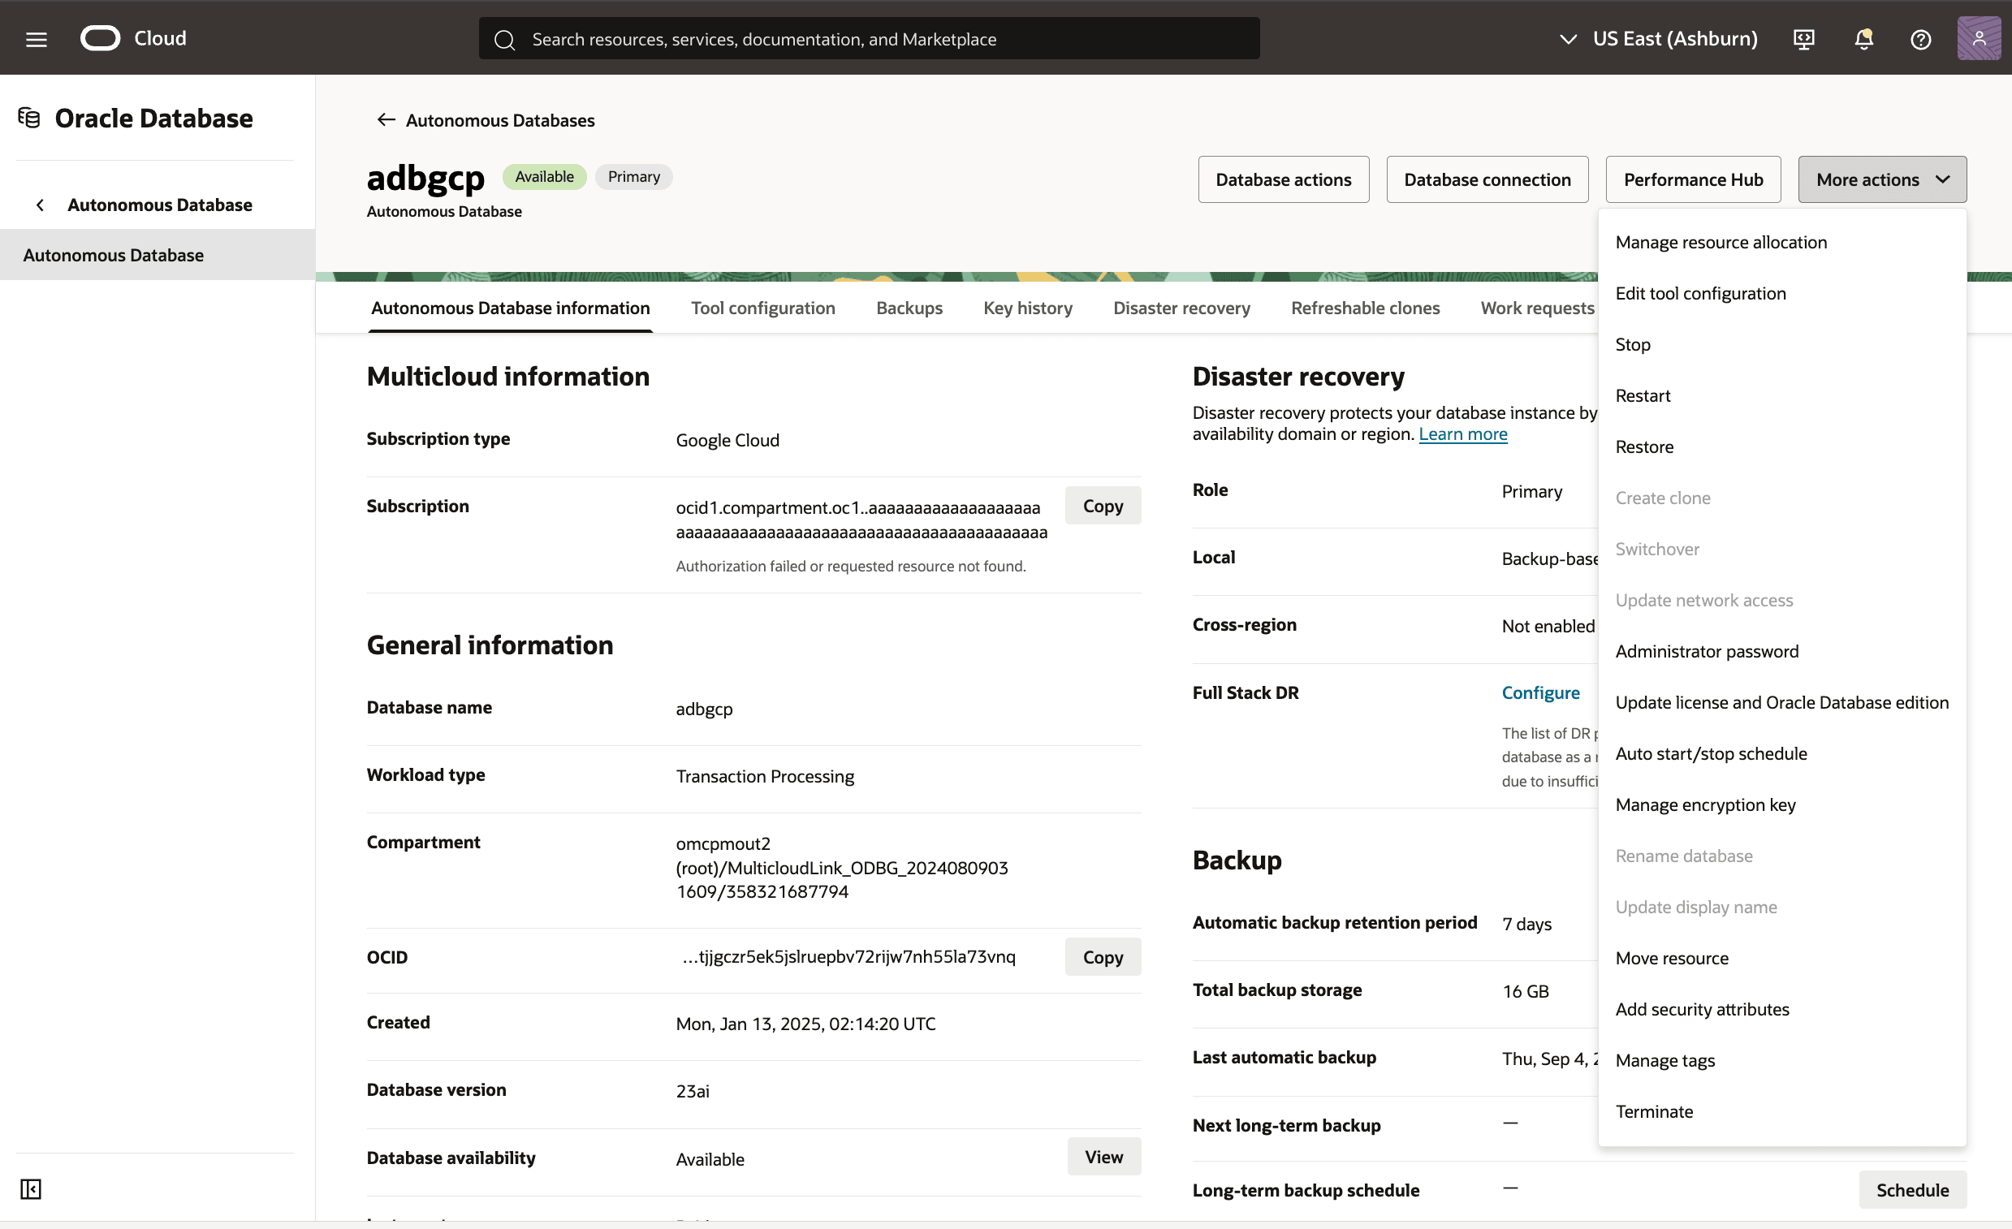2012x1229 pixels.
Task: Switch to the Backups tab
Action: [909, 308]
